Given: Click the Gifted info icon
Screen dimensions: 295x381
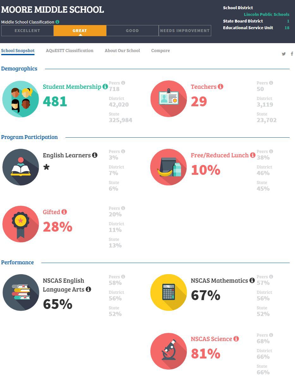Looking at the screenshot, I should (64, 212).
